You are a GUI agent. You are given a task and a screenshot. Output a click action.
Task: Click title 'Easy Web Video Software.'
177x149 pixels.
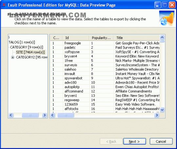[135, 104]
